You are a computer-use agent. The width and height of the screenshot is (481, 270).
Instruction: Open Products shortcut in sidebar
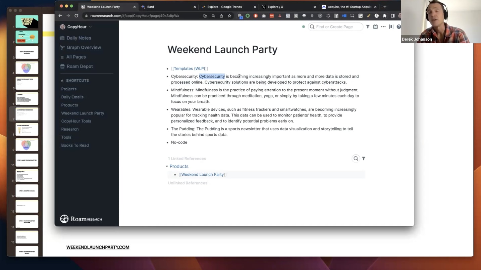click(69, 105)
